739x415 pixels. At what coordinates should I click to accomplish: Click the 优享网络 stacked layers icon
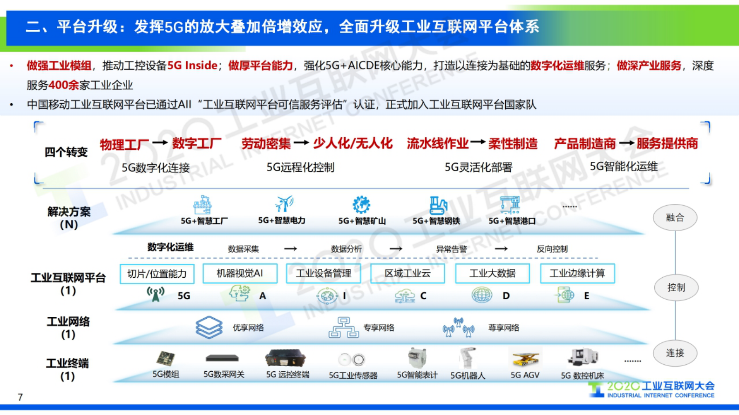(x=209, y=328)
